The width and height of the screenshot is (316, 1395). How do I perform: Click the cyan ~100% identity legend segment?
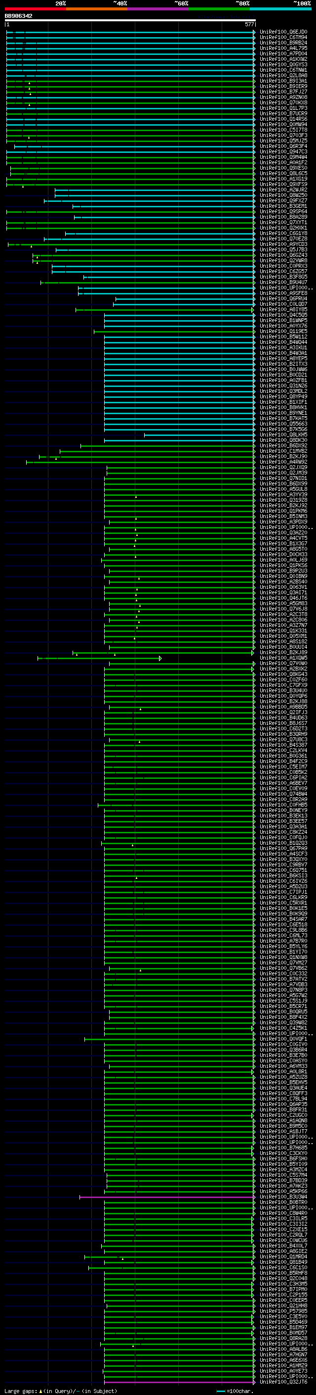281,9
